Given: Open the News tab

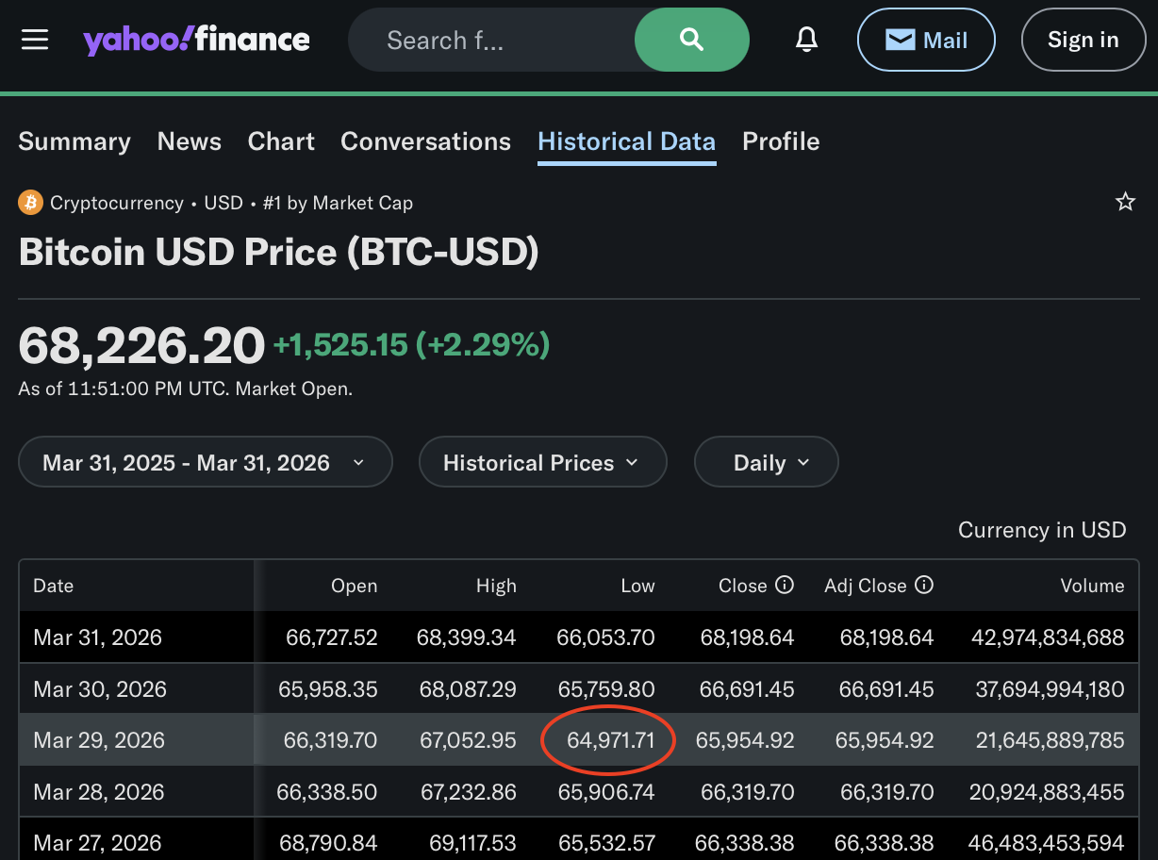Looking at the screenshot, I should coord(190,141).
